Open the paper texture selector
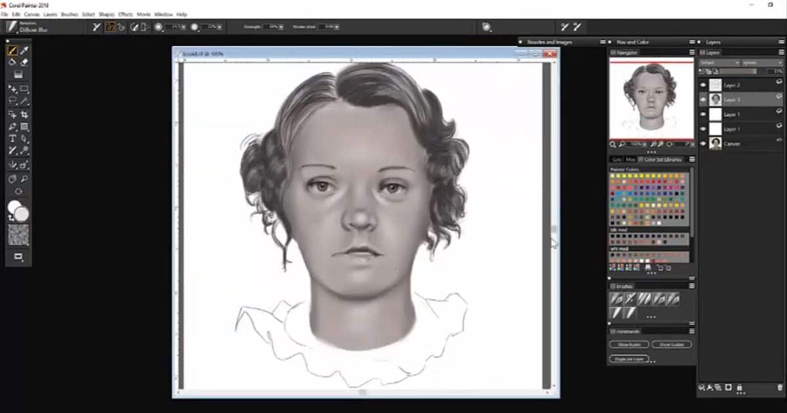Viewport: 787px width, 413px height. 18,234
